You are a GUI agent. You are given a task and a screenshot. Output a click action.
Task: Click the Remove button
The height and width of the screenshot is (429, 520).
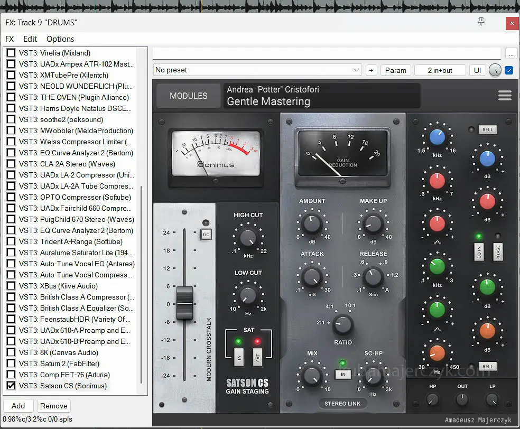(x=53, y=406)
